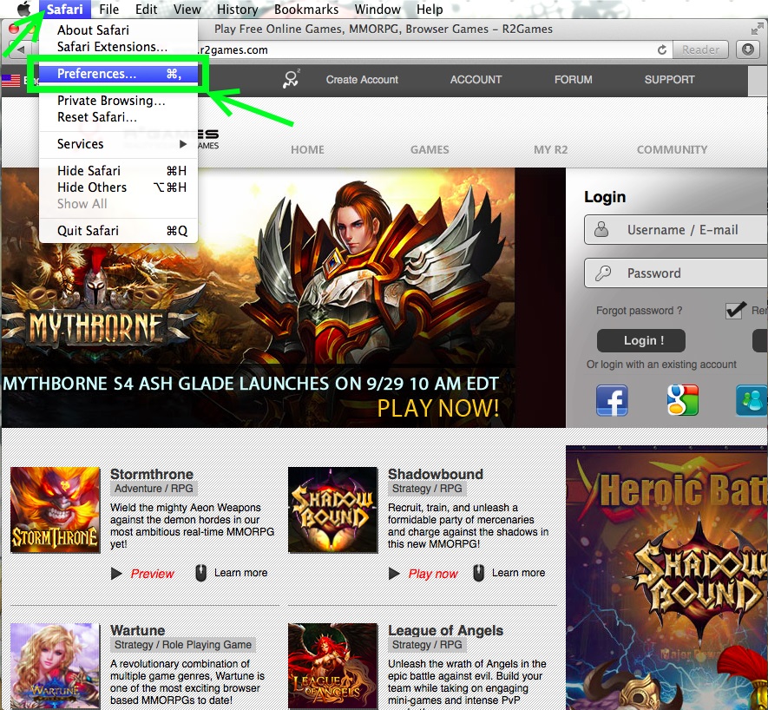768x710 pixels.
Task: Open the GAMES navigation tab
Action: [x=430, y=149]
